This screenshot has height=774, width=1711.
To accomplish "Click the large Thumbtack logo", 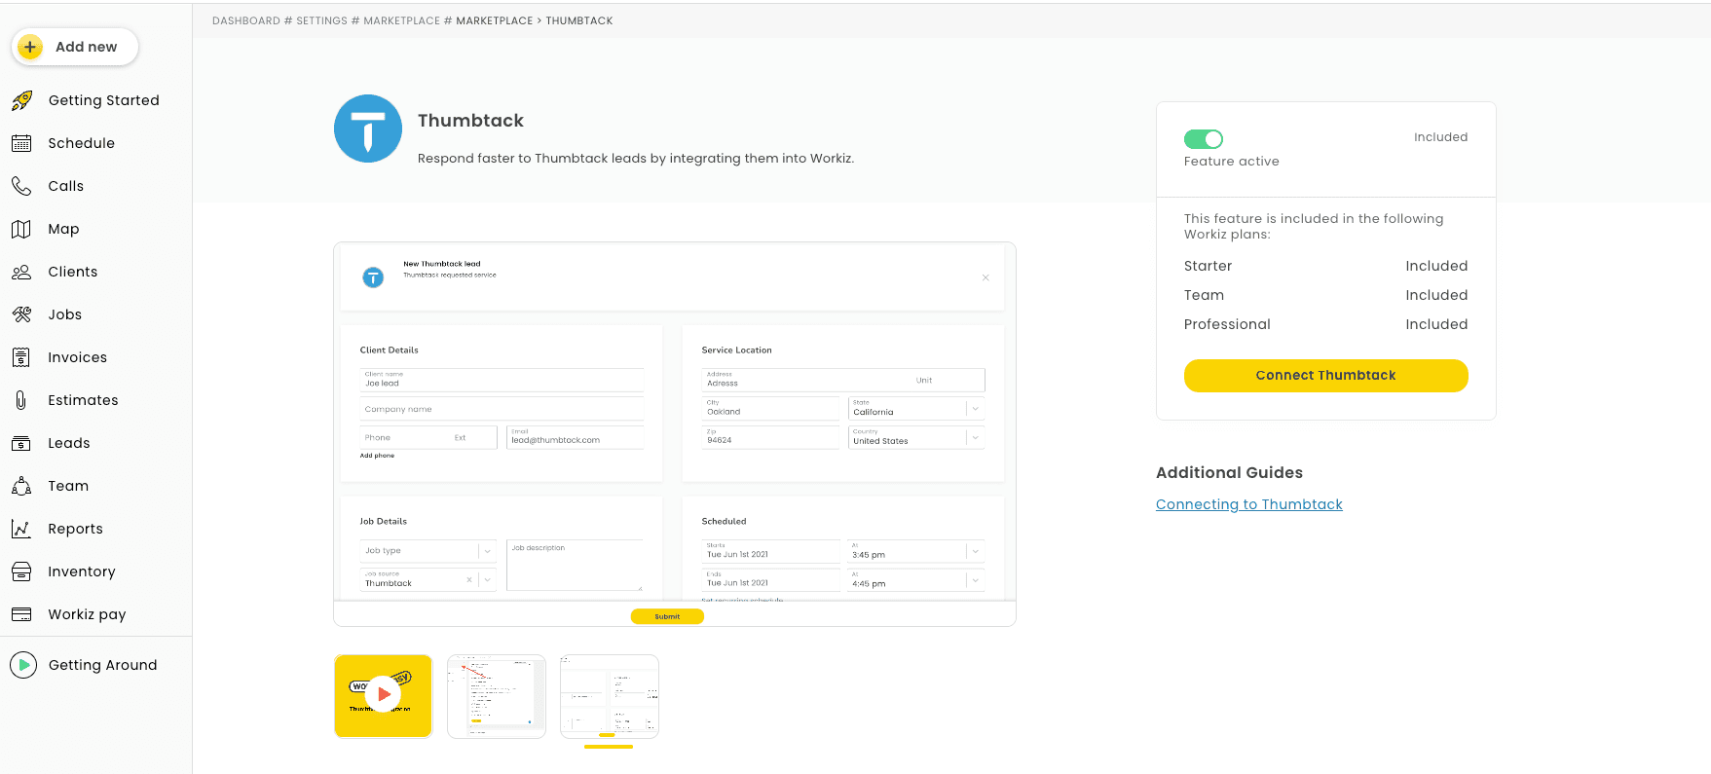I will tap(368, 129).
